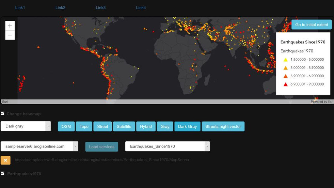Click the 5.000001 - 5.900000 legend label
The height and width of the screenshot is (188, 334).
tap(307, 68)
